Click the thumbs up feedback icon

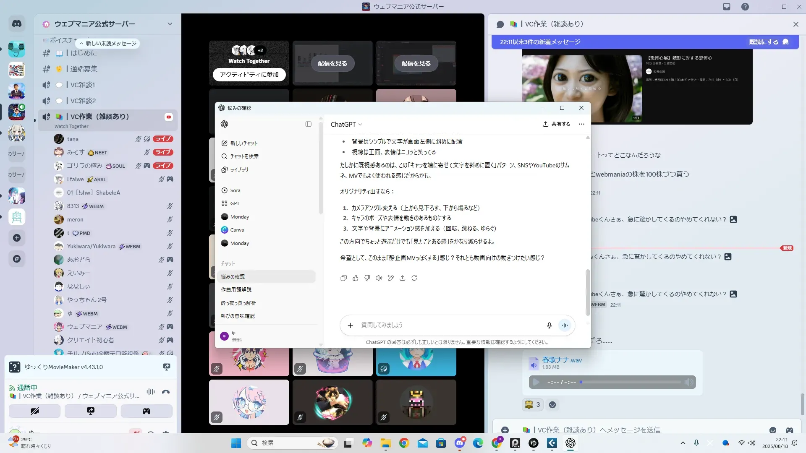[x=356, y=278]
